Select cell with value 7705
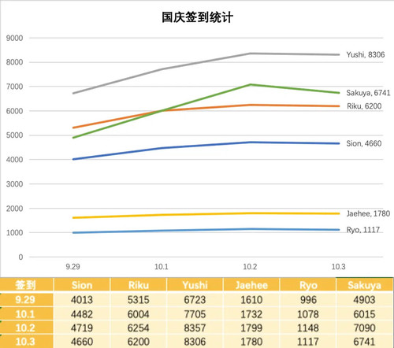 tap(195, 314)
